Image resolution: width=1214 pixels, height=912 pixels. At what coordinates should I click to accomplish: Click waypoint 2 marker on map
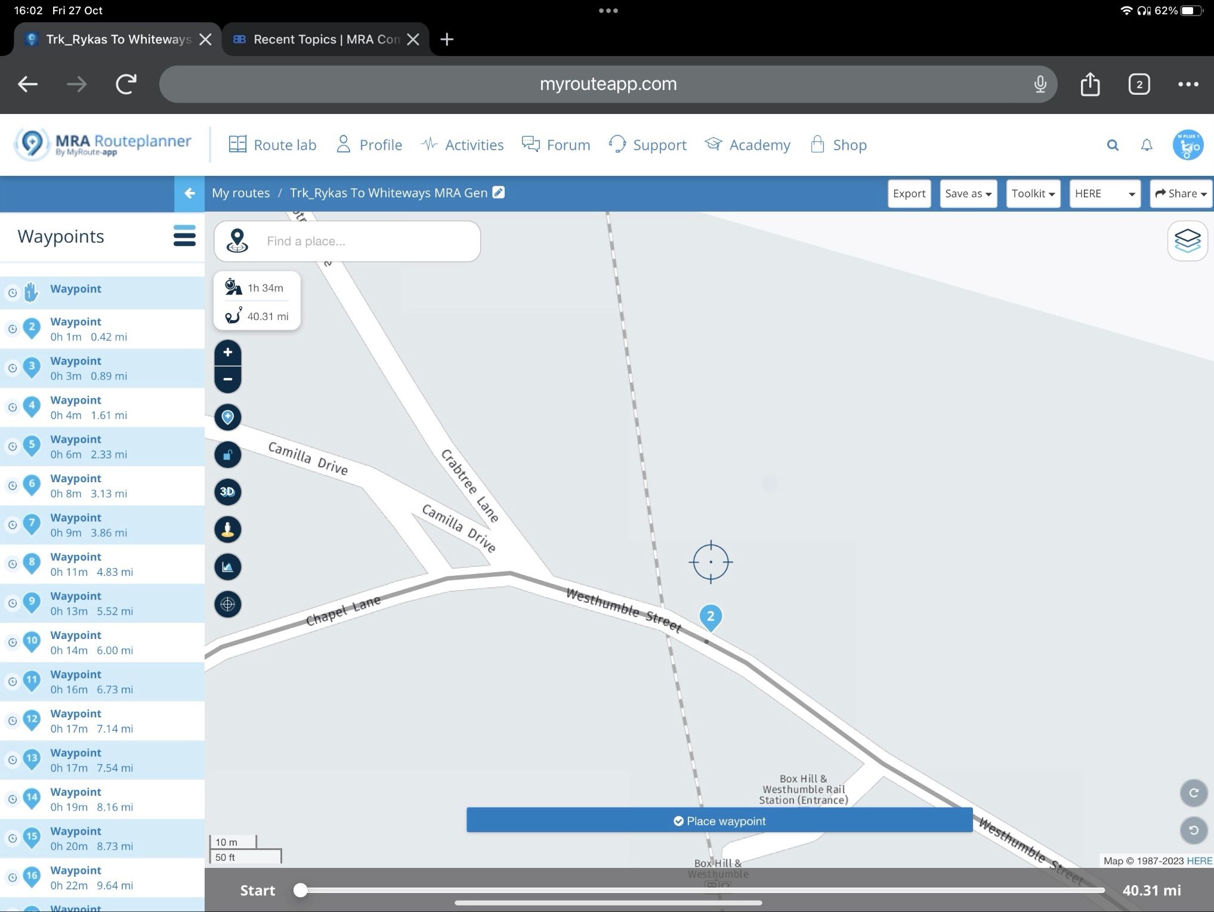(x=711, y=618)
